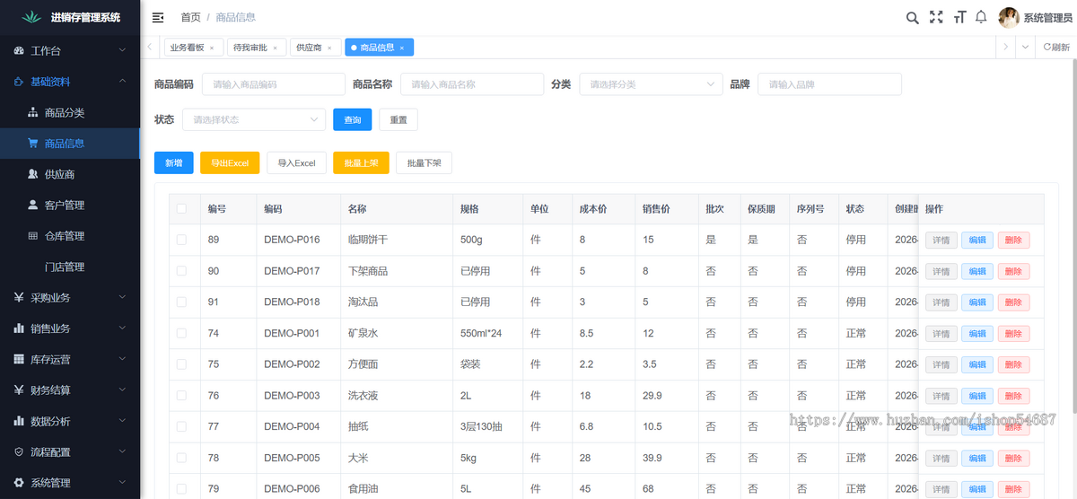Close the 商品信息 tab with its x
1077x499 pixels.
(402, 48)
